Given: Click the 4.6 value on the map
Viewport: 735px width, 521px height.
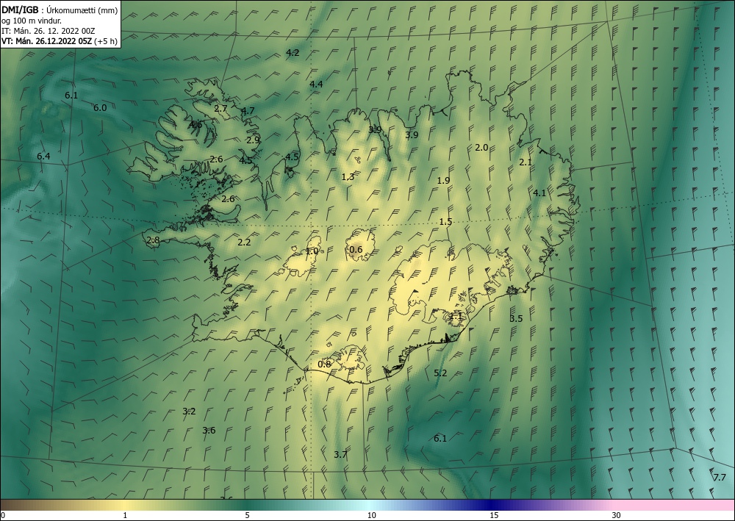Looking at the screenshot, I should 196,125.
